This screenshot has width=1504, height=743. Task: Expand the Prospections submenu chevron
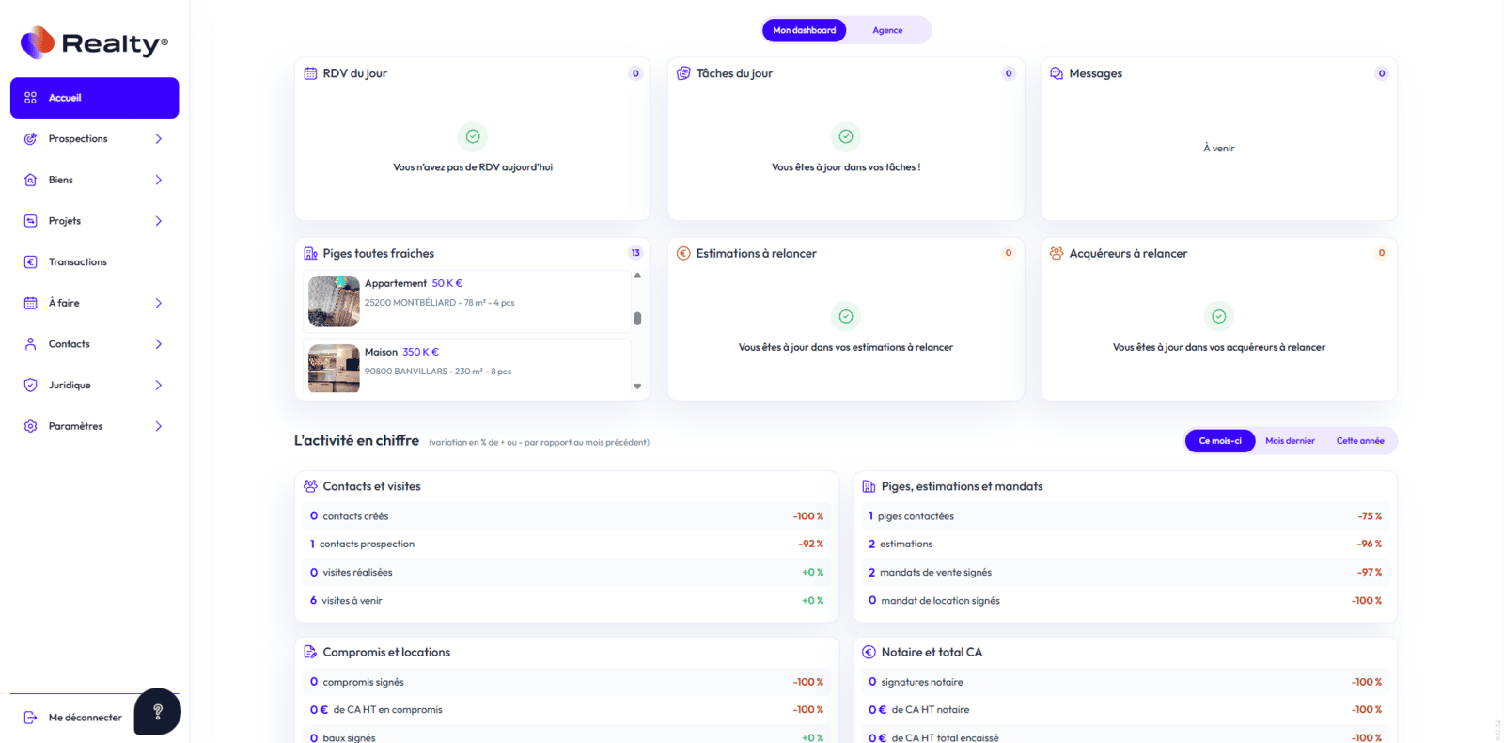[158, 139]
